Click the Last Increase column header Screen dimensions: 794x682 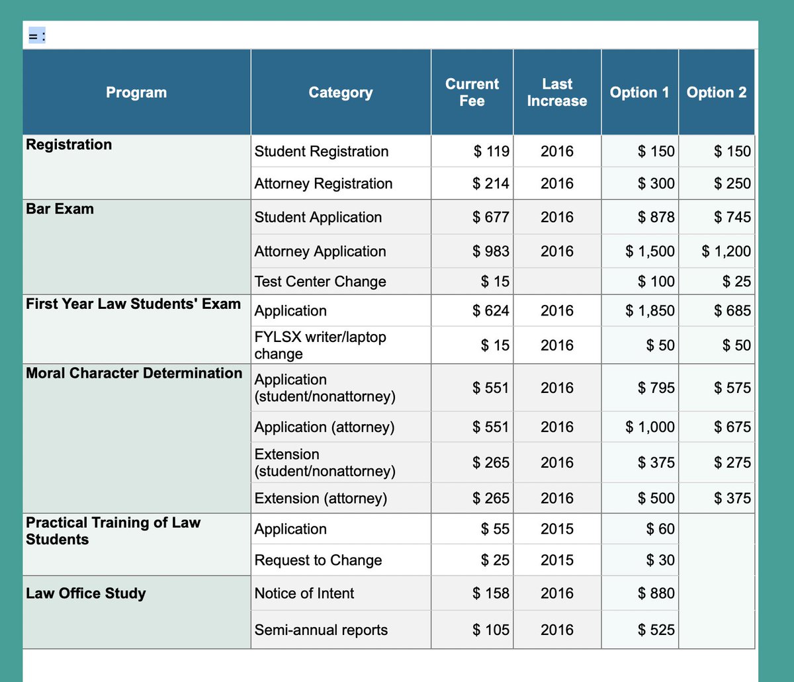click(556, 92)
